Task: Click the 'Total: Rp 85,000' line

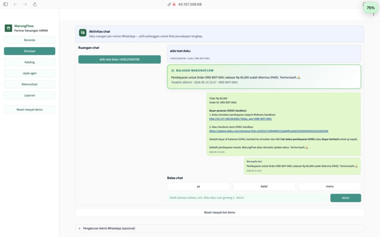Action: 218,98
